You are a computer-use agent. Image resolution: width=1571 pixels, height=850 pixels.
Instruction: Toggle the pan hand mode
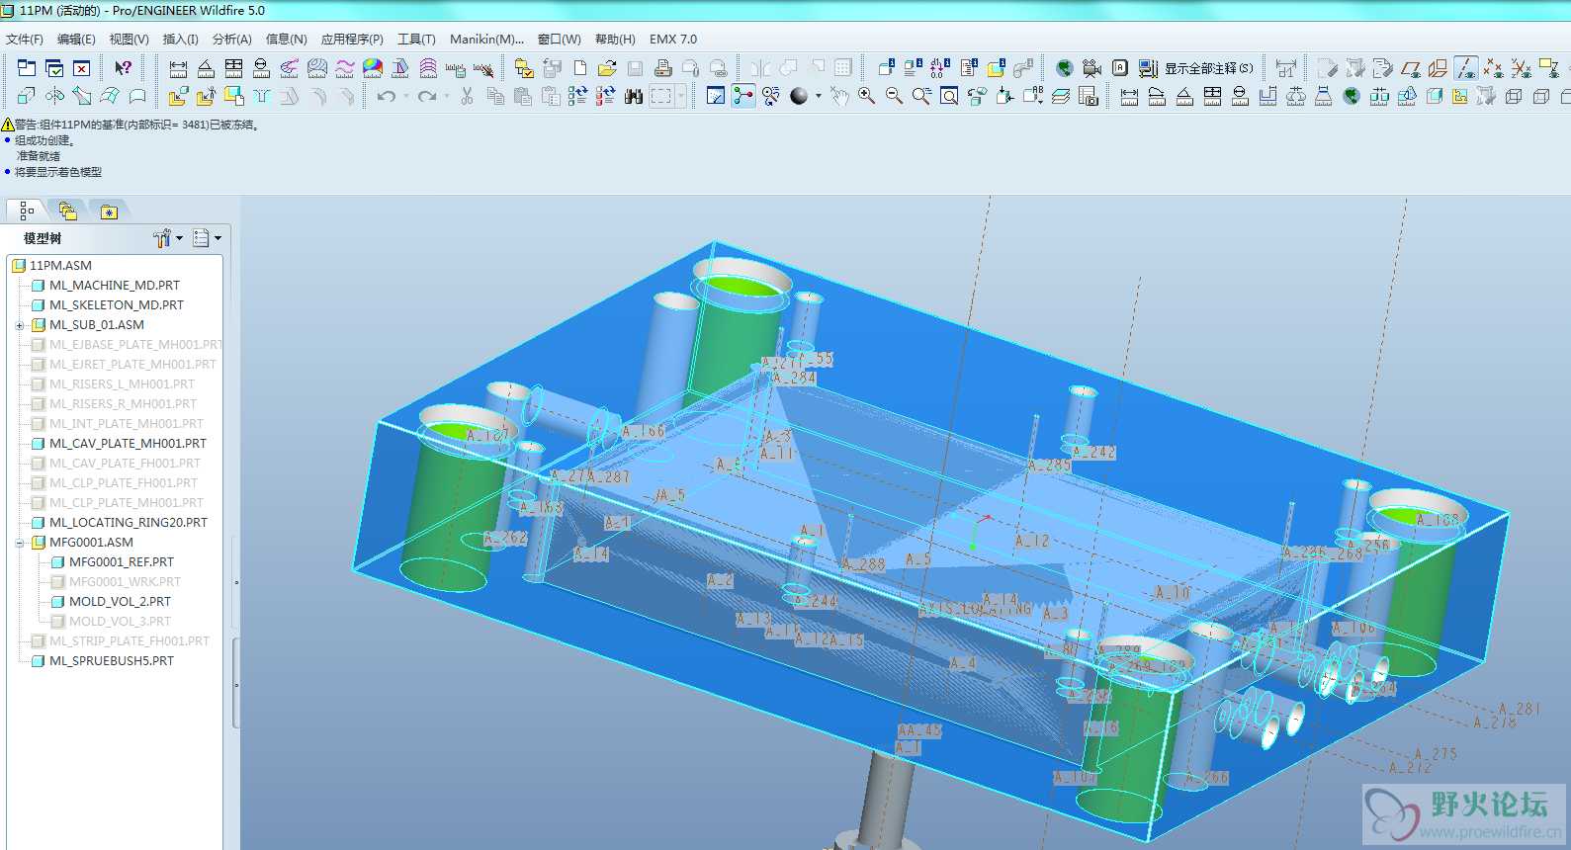(838, 96)
